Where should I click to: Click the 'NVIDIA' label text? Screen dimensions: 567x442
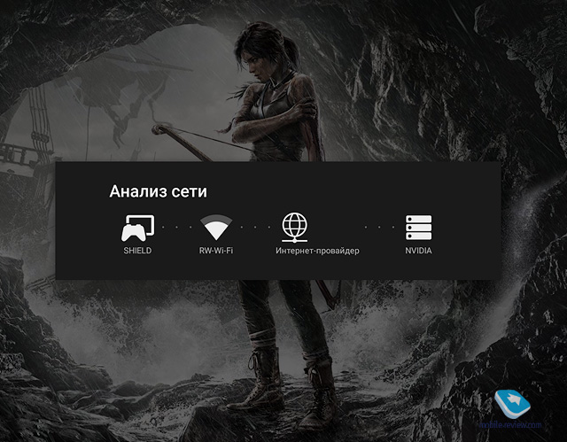[x=418, y=251]
